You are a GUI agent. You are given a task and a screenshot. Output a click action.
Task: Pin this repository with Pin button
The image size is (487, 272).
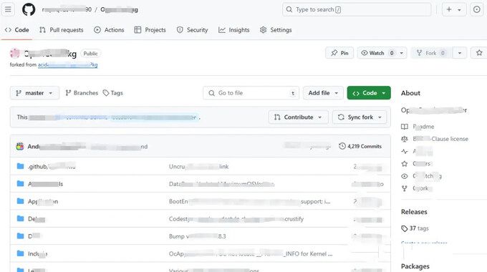[x=339, y=53]
